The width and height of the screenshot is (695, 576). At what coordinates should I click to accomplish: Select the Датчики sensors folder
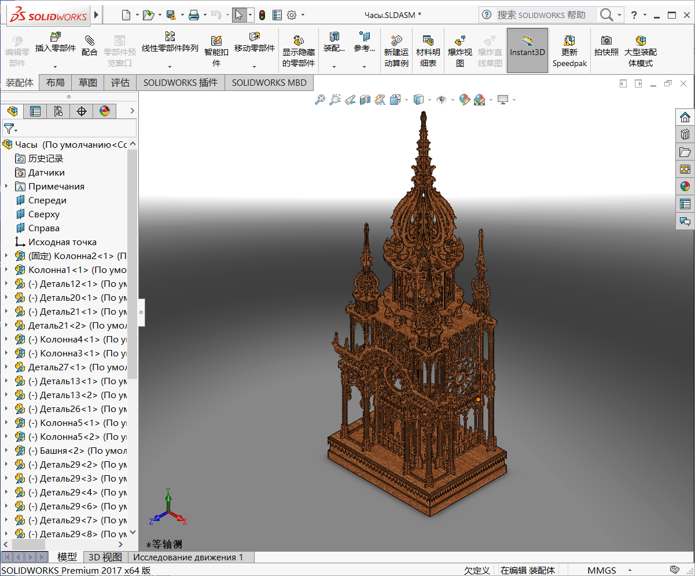(46, 172)
